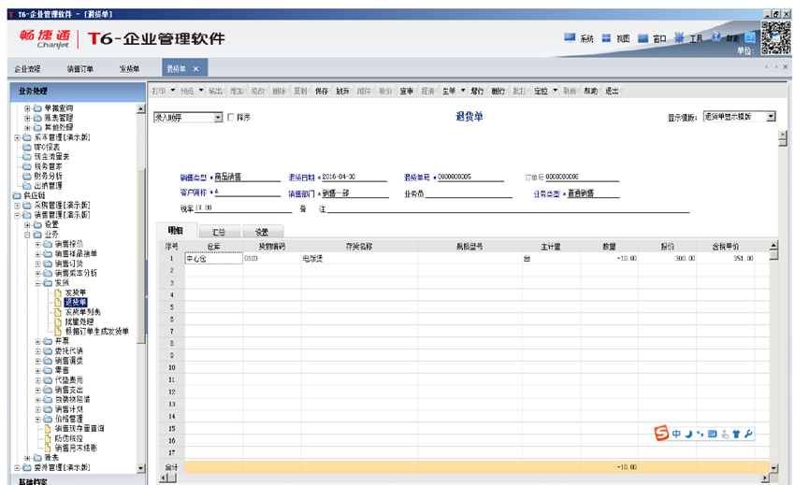Switch to the 企业流程 tab
Screen dimensions: 795x485
click(x=27, y=69)
